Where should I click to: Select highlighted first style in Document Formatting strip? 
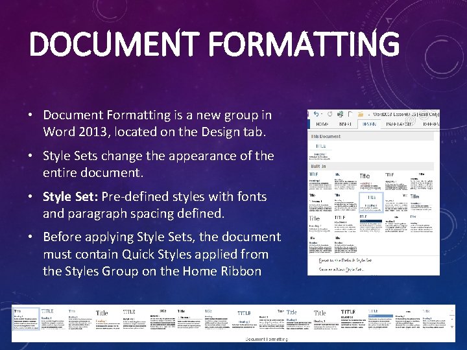point(26,319)
